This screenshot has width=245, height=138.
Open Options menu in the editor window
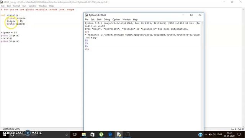pyautogui.click(x=32, y=6)
